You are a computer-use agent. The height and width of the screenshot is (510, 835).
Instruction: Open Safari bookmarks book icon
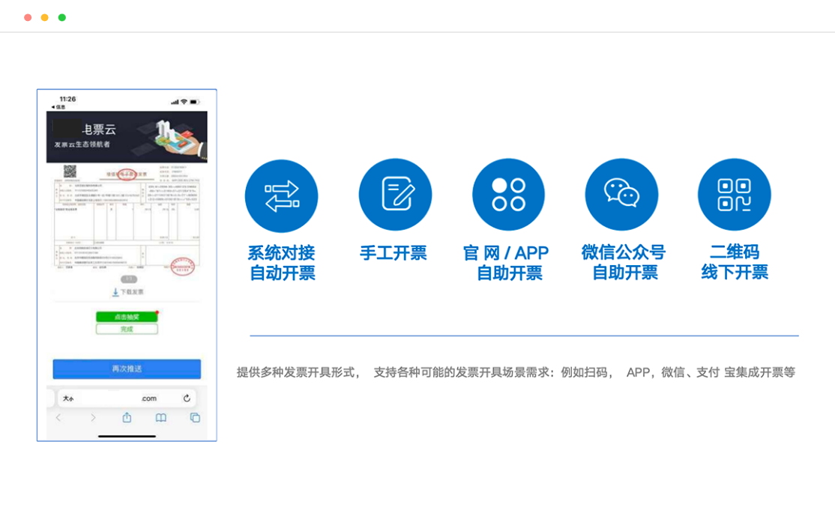[161, 418]
